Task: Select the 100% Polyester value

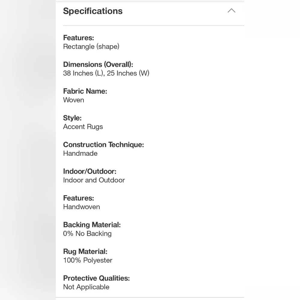Action: [88, 260]
